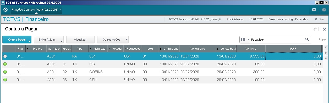The image size is (329, 103).
Task: Select the COFINS natureza cell
Action: [x=98, y=72]
